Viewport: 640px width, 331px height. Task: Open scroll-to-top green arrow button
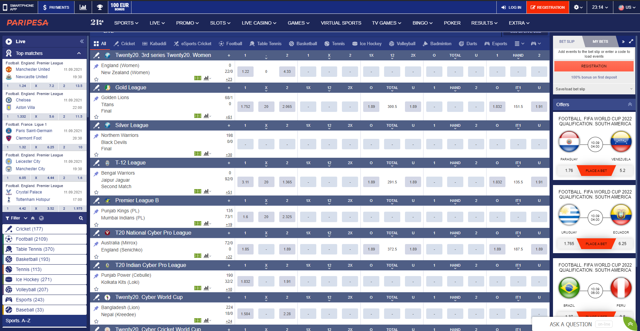click(x=630, y=324)
